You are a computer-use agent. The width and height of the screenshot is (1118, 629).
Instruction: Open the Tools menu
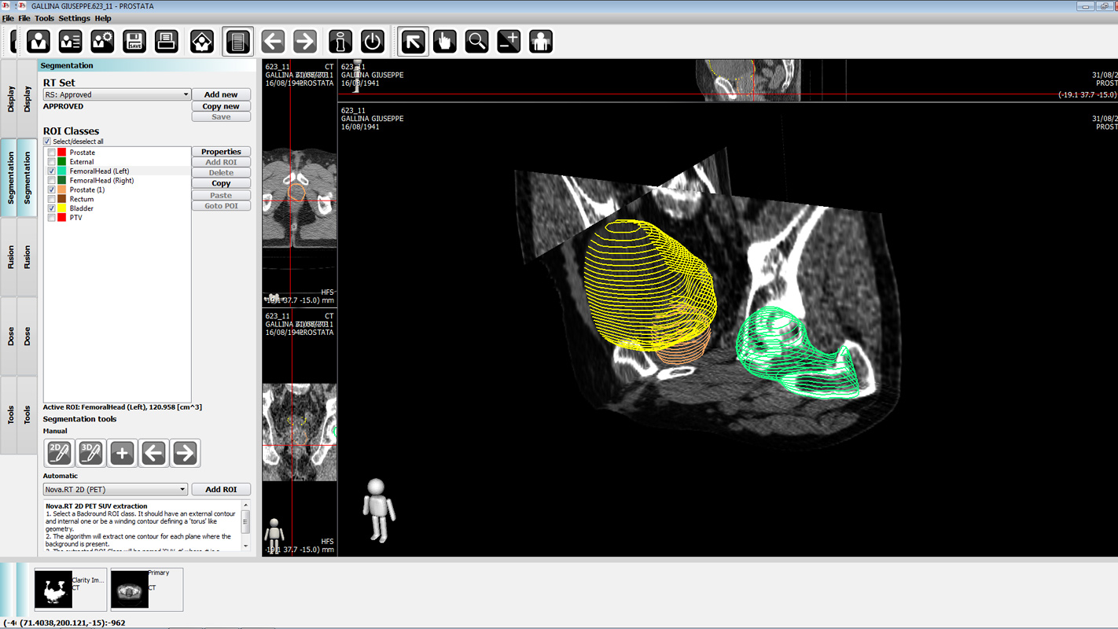(x=45, y=18)
